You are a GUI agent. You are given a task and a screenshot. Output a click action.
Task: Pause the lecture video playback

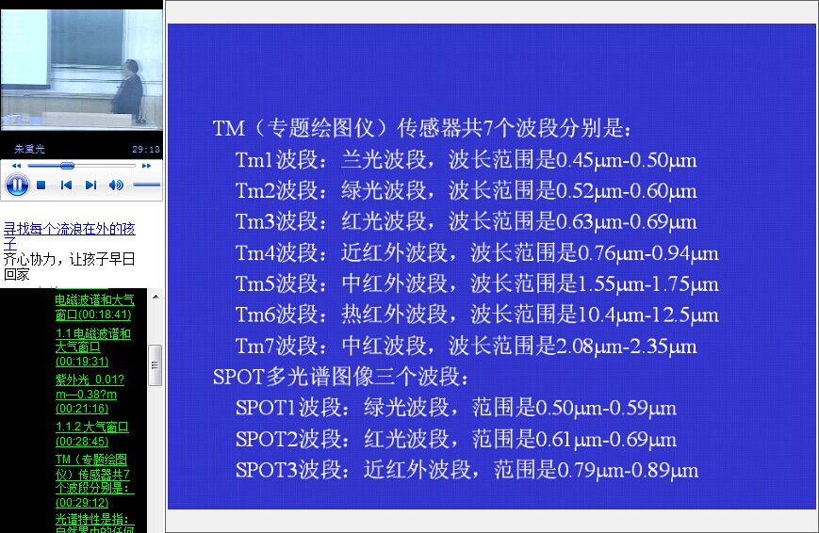click(x=17, y=185)
